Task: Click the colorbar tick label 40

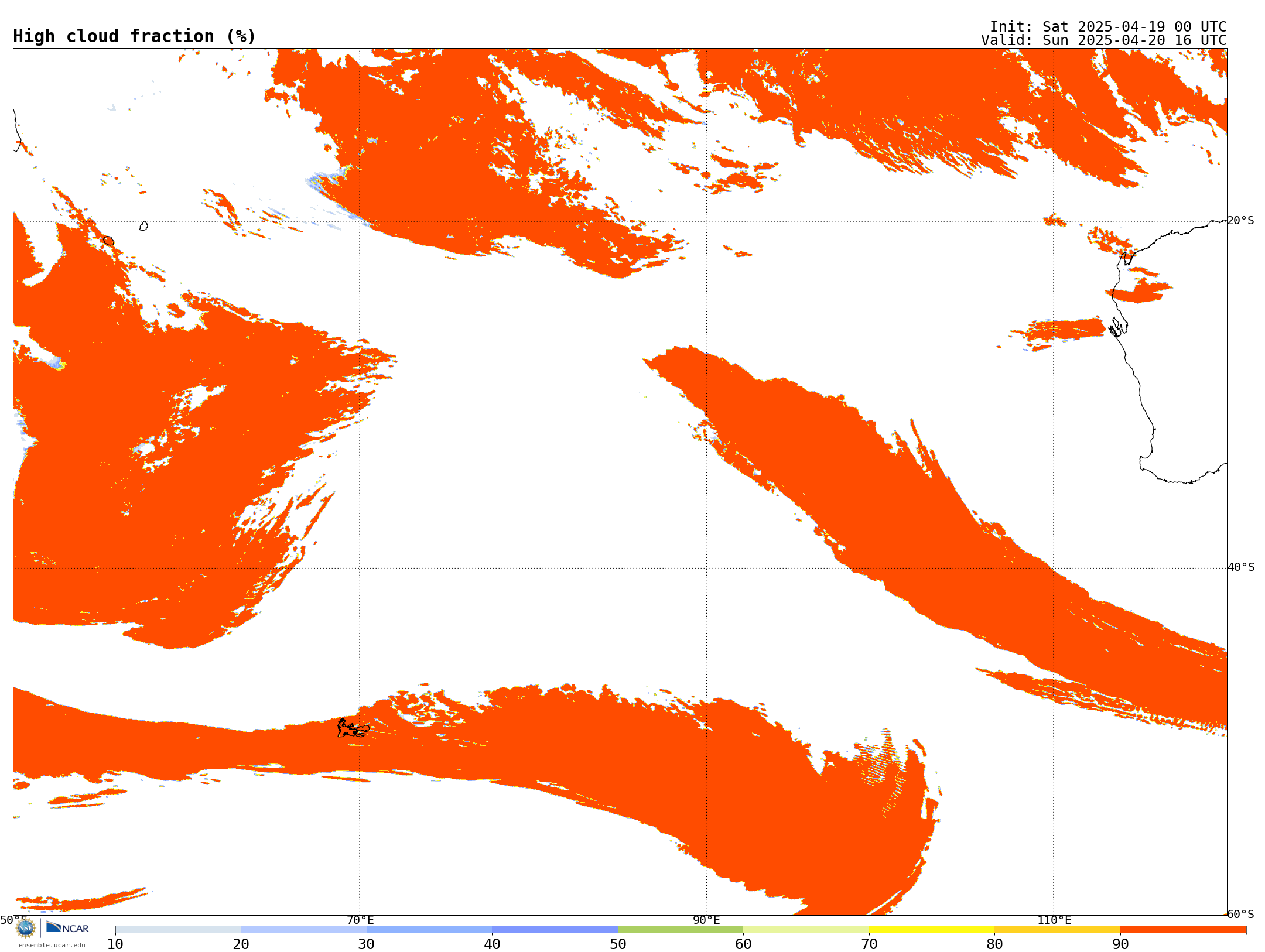Action: 493,944
